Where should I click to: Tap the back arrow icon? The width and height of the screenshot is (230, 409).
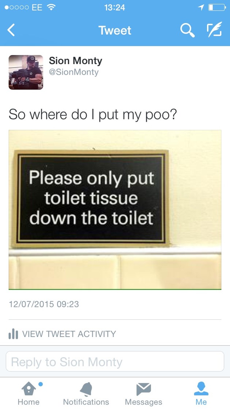(x=11, y=30)
